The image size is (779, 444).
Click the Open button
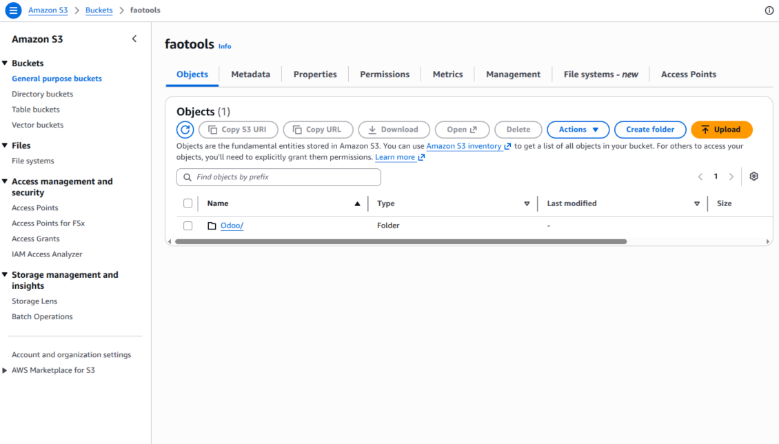point(462,130)
